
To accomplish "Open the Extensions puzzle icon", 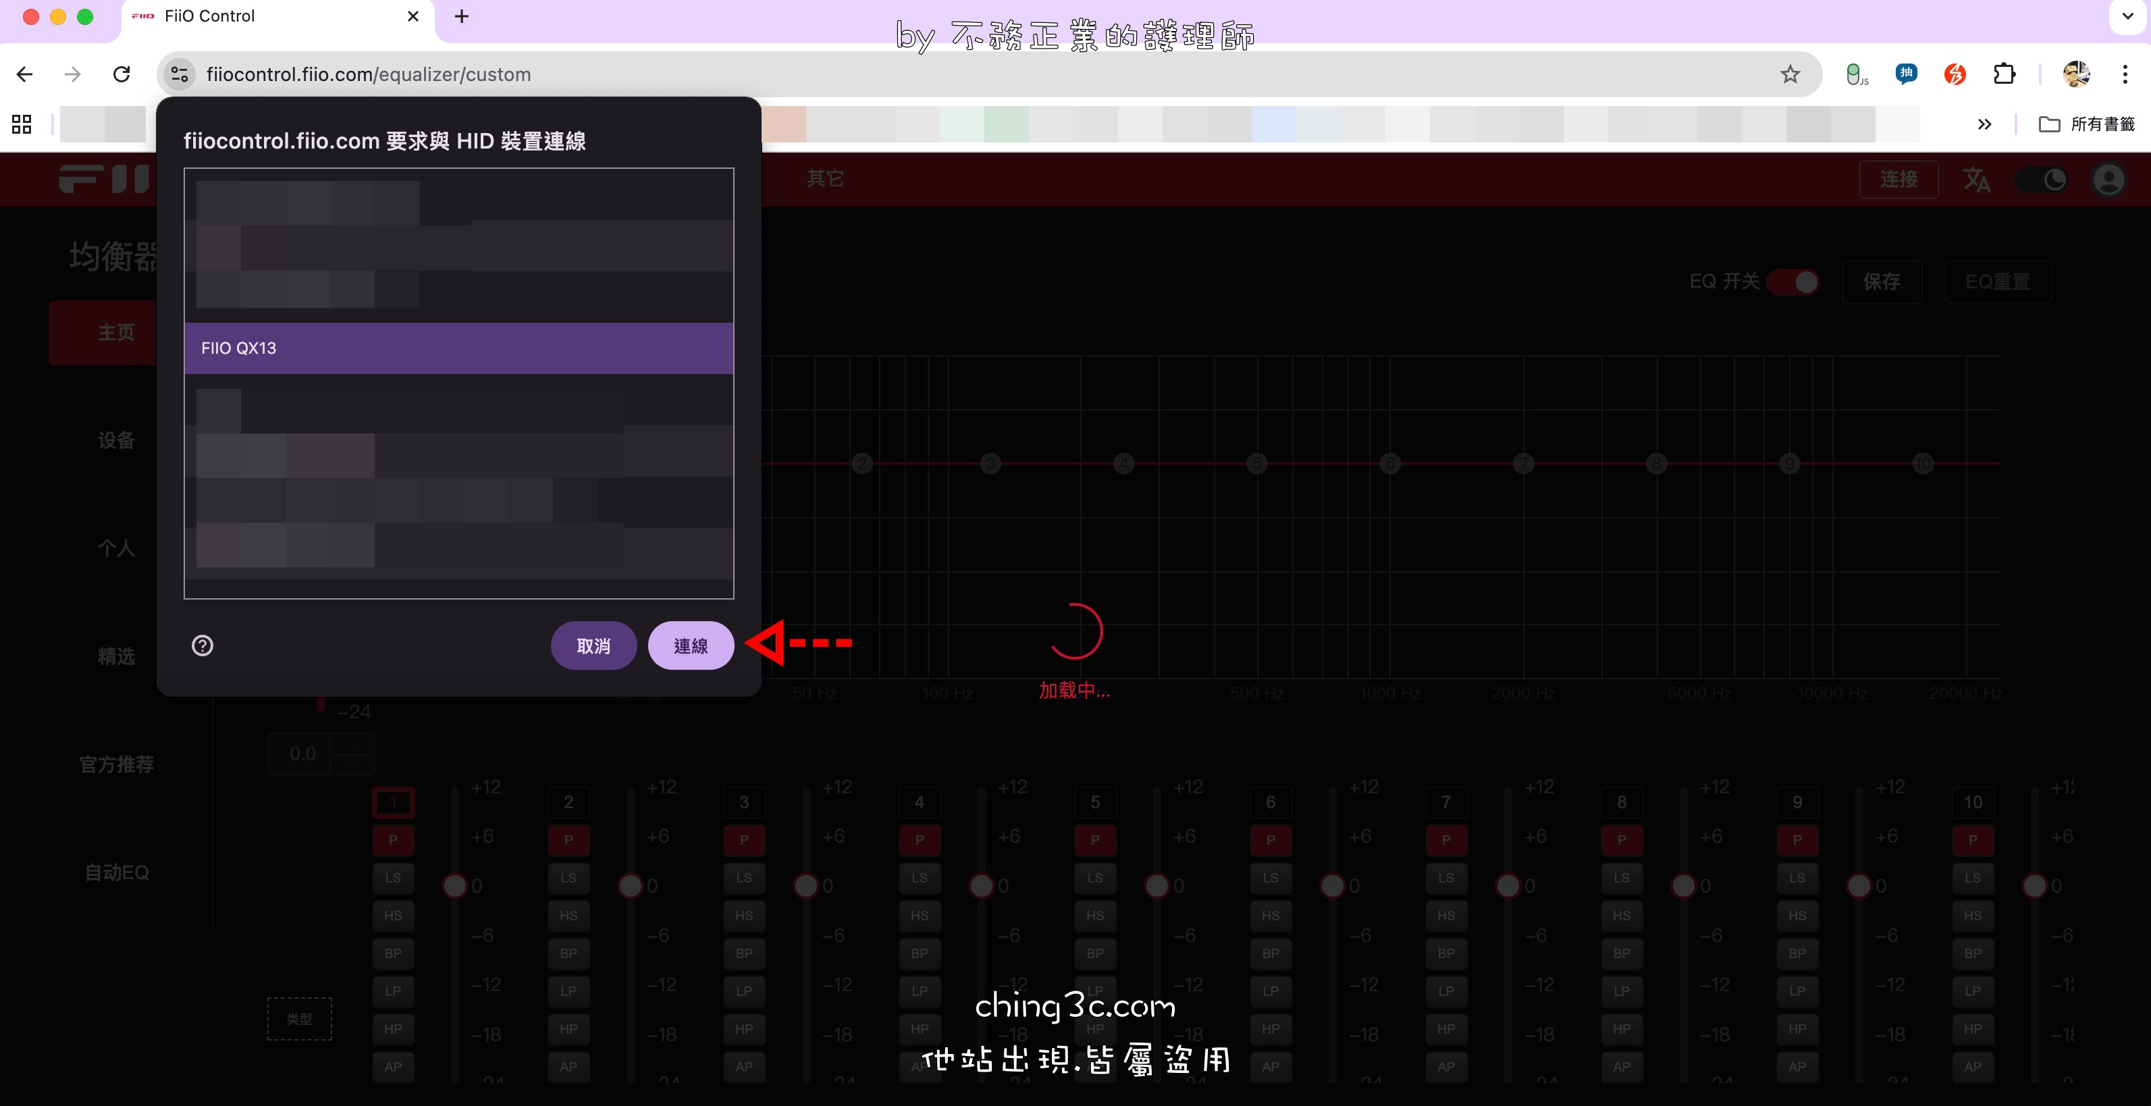I will pos(2004,74).
